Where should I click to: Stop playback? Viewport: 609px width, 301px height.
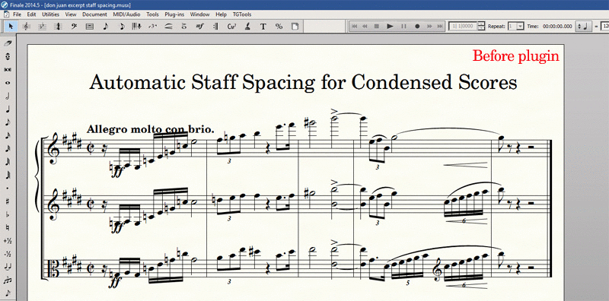pyautogui.click(x=376, y=26)
